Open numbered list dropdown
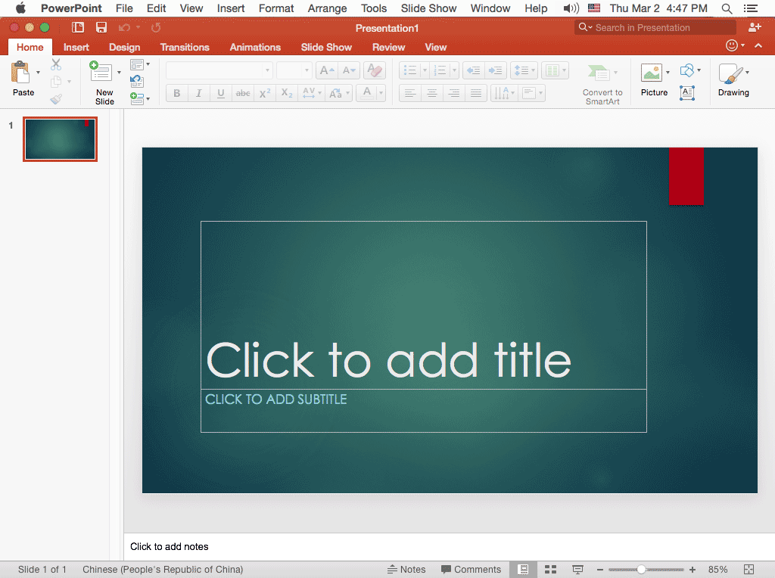This screenshot has width=775, height=578. pyautogui.click(x=454, y=70)
